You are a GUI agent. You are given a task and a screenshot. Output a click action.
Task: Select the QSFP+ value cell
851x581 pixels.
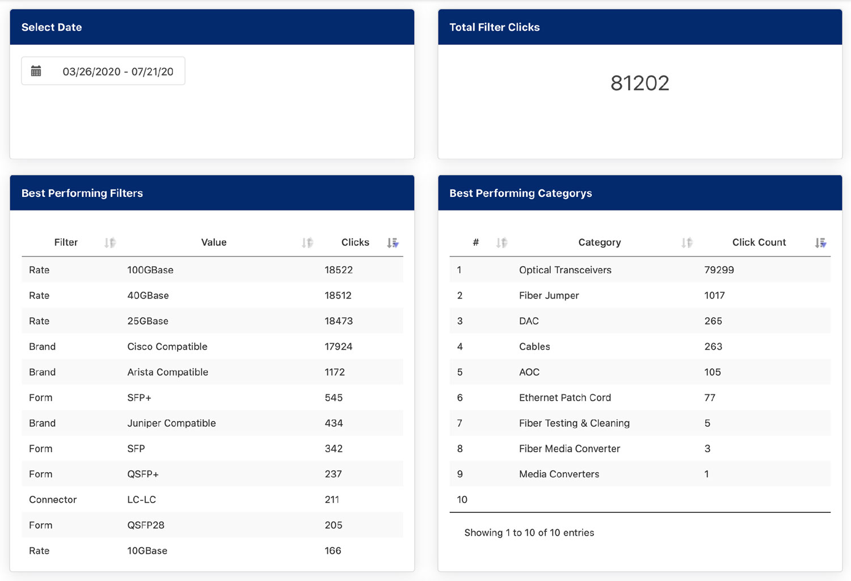click(143, 474)
